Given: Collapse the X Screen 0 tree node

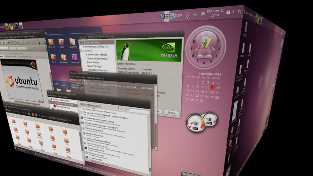Looking at the screenshot, I should tap(81, 51).
